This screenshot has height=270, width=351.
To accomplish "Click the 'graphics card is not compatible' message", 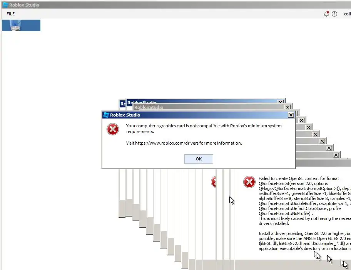I will (x=204, y=128).
